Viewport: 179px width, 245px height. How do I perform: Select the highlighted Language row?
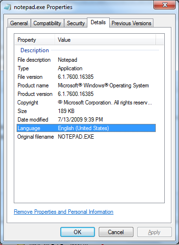tap(86, 128)
